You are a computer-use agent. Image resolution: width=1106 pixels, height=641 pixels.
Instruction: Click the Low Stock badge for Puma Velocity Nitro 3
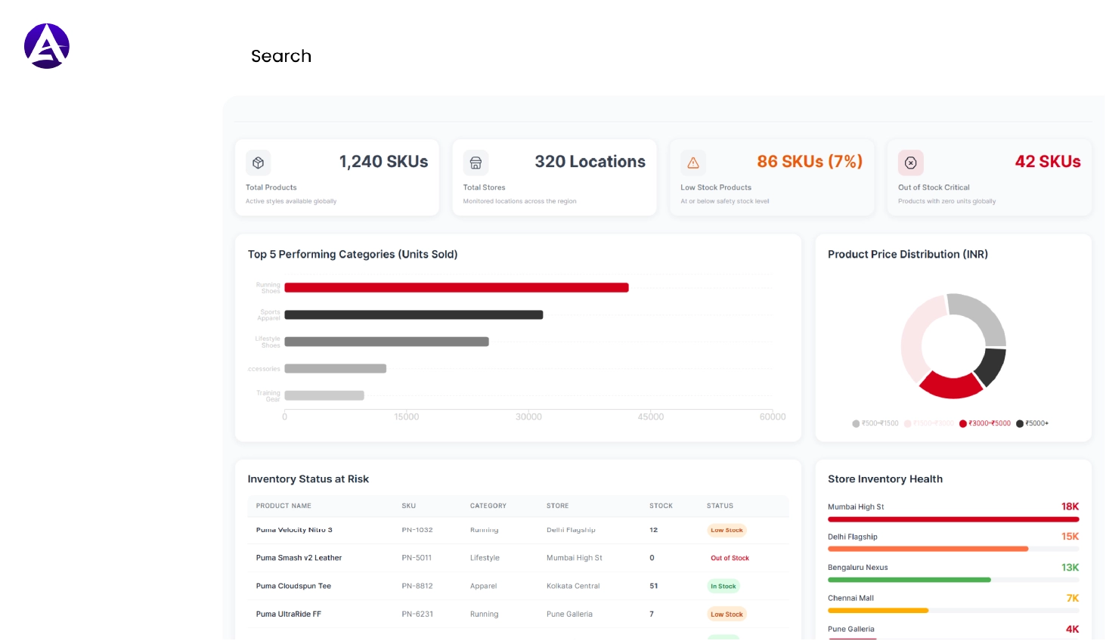(x=726, y=530)
